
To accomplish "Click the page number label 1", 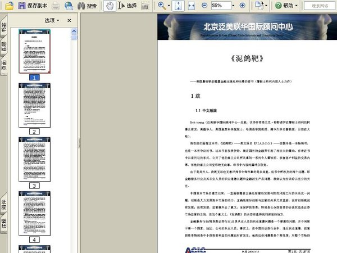I will [x=34, y=78].
